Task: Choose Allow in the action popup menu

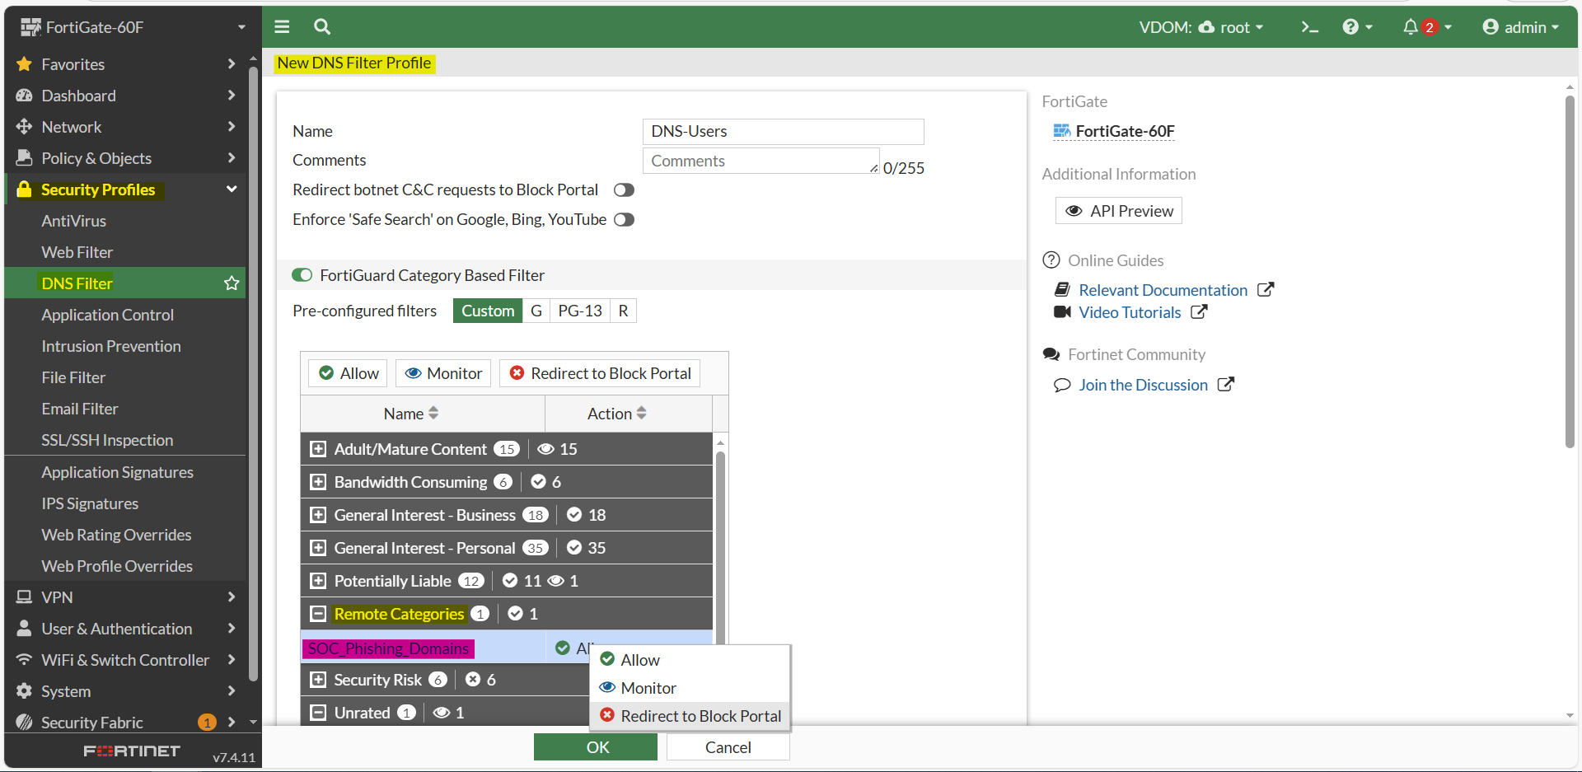Action: point(690,660)
